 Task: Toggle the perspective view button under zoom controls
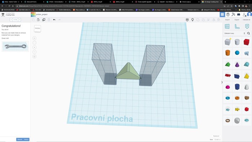(x=35, y=57)
